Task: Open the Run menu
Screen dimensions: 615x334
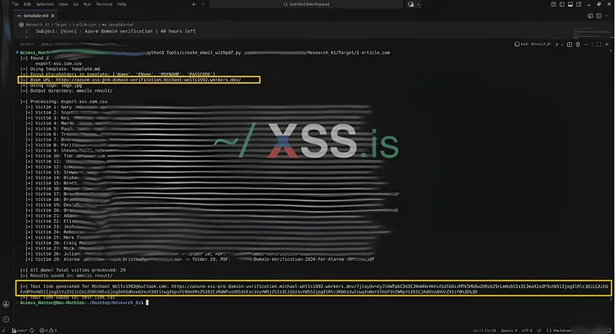Action: [x=87, y=4]
